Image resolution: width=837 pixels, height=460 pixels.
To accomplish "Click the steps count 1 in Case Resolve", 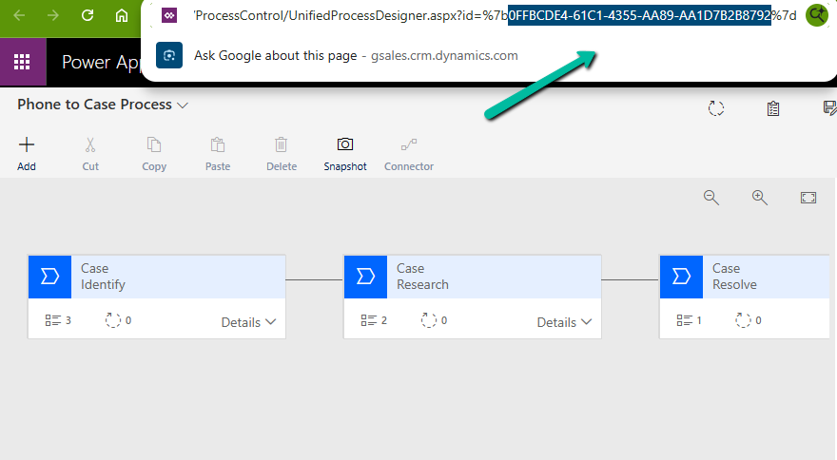I will [x=690, y=320].
